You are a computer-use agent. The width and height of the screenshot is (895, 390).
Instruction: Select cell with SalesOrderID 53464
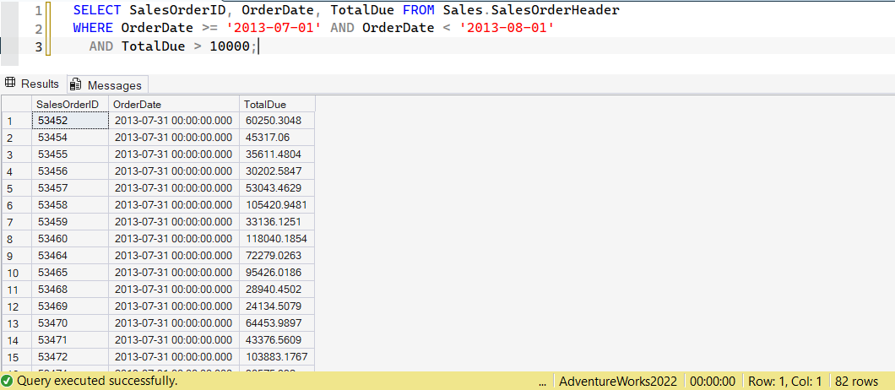[70, 256]
